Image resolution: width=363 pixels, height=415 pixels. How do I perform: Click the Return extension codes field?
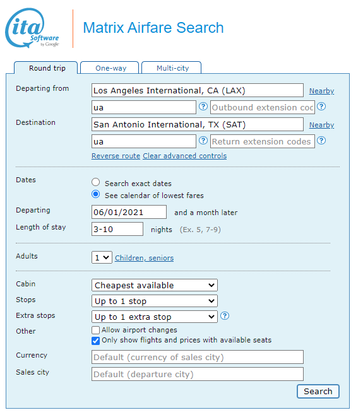pos(263,141)
